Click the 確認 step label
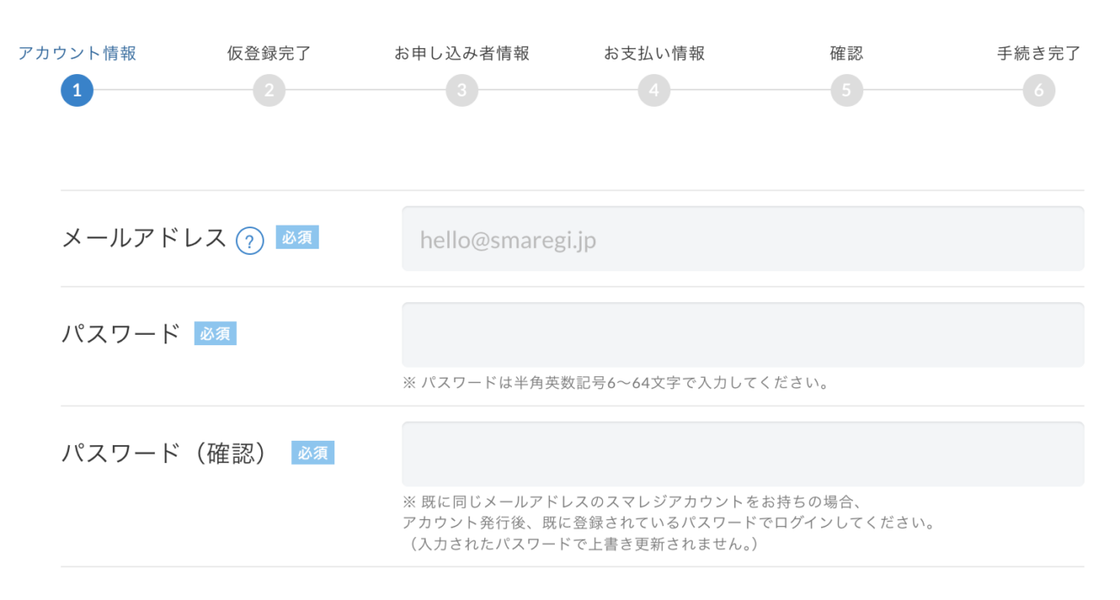1120x600 pixels. point(846,53)
